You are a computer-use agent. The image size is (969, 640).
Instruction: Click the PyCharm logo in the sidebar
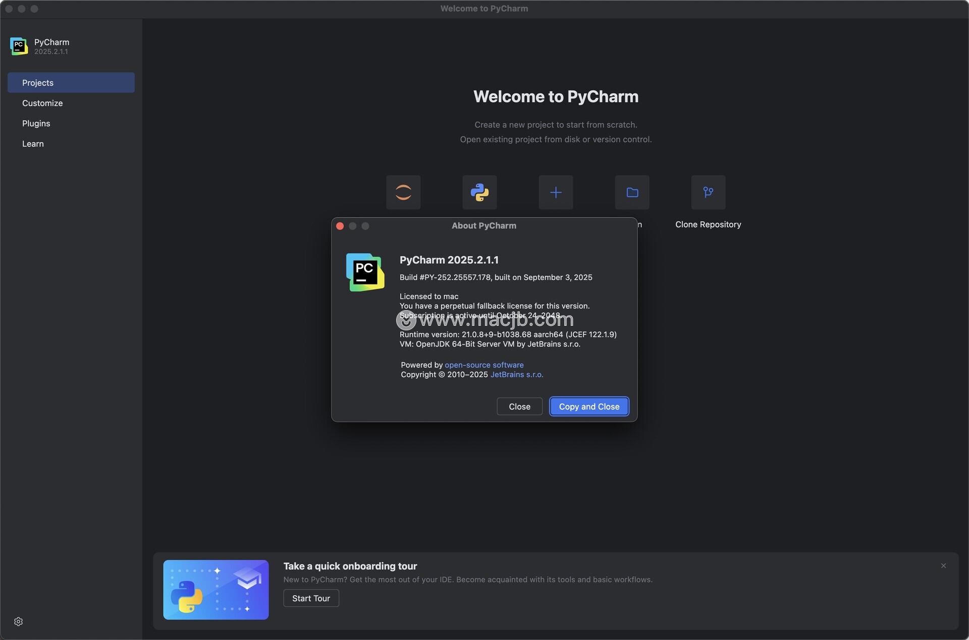point(19,46)
